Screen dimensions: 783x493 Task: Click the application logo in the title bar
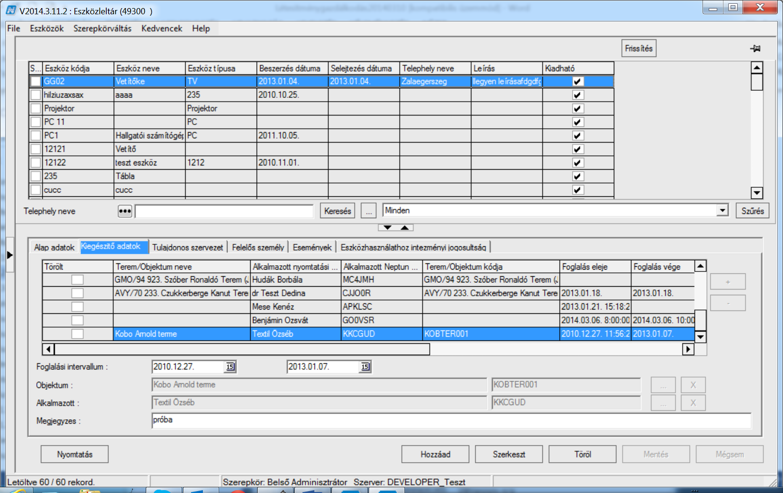point(10,10)
